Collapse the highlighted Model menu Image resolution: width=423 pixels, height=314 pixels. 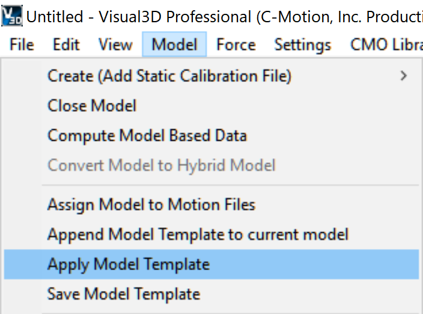(174, 45)
